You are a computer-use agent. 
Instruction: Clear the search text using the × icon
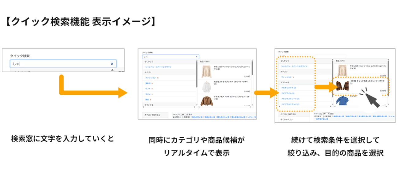tap(197, 57)
